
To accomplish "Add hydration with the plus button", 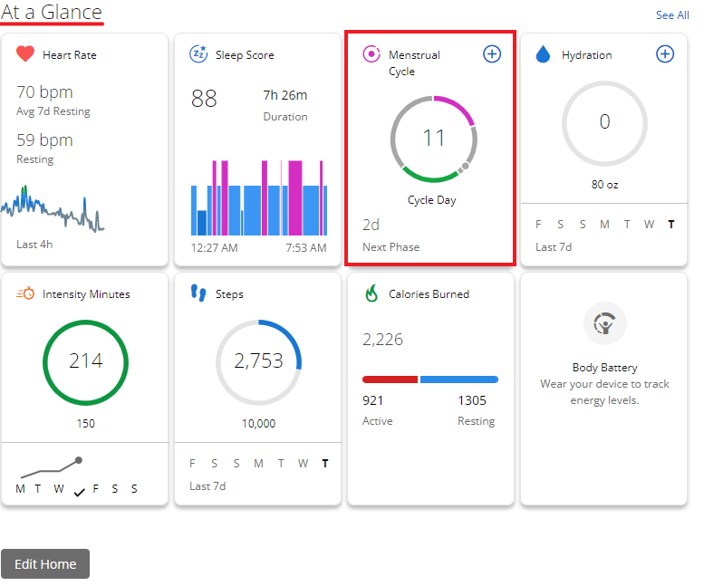I will (664, 54).
